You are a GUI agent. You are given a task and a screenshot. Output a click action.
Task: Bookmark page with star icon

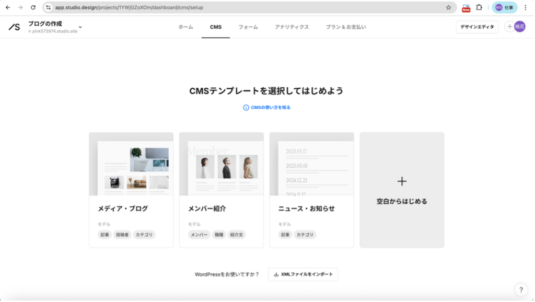pos(448,8)
